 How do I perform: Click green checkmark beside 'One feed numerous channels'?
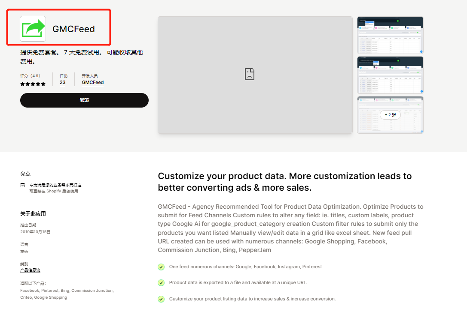click(161, 267)
